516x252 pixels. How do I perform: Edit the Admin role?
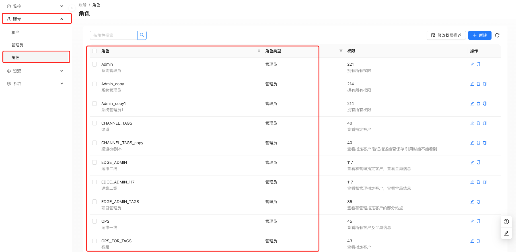(472, 64)
